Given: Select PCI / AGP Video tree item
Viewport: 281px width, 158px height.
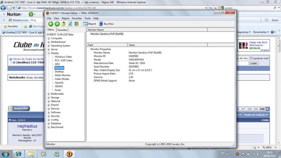Looking at the screenshot, I should pos(64,61).
